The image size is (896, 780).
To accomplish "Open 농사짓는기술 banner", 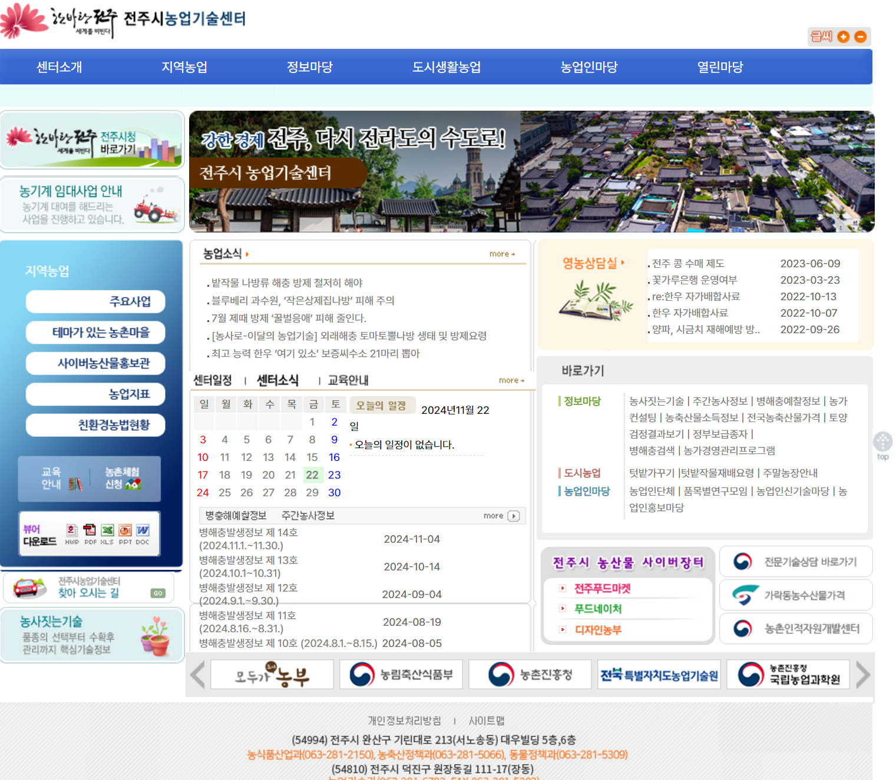I will (92, 636).
